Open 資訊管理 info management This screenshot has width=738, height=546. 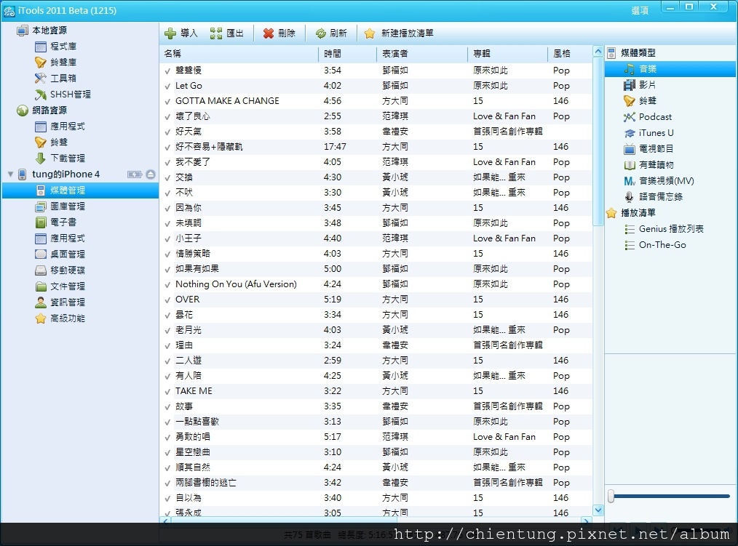60,302
